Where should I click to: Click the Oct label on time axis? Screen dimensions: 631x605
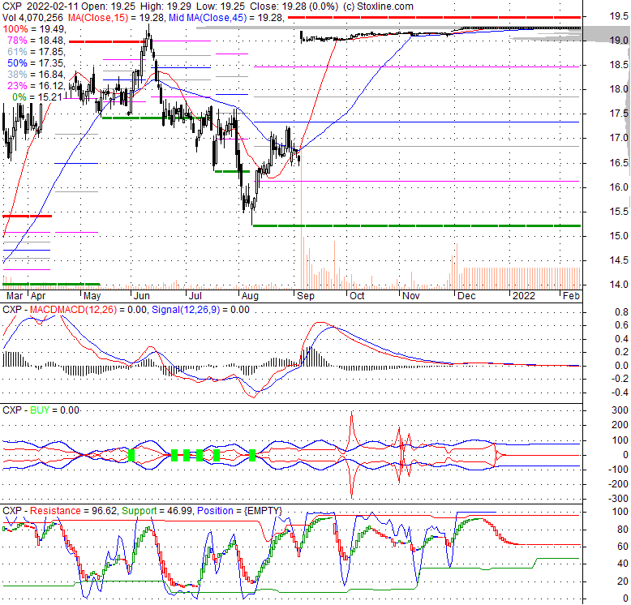[x=357, y=296]
